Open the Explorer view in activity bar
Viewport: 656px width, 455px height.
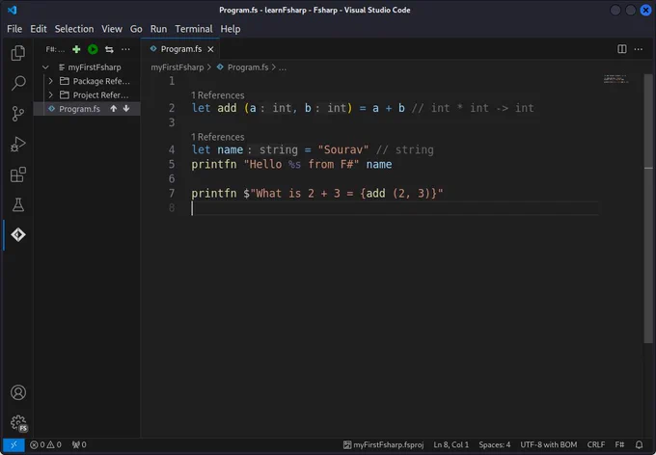pos(18,53)
